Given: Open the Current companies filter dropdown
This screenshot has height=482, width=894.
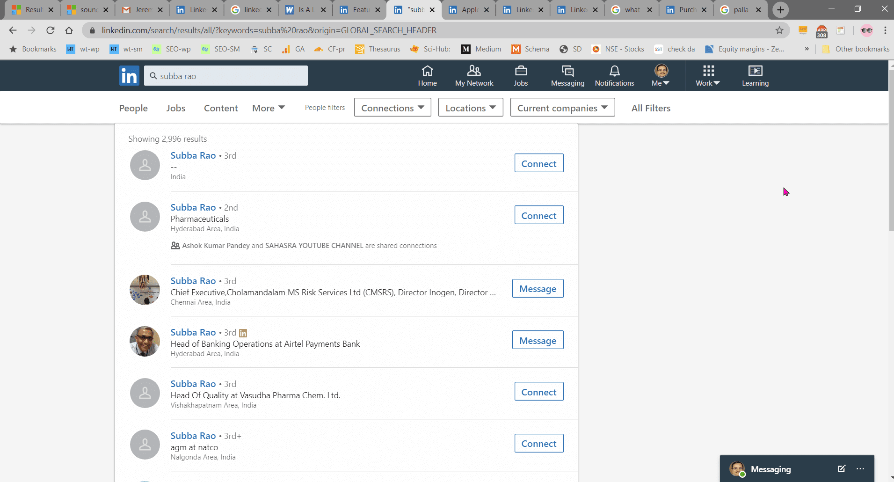Looking at the screenshot, I should pyautogui.click(x=562, y=108).
